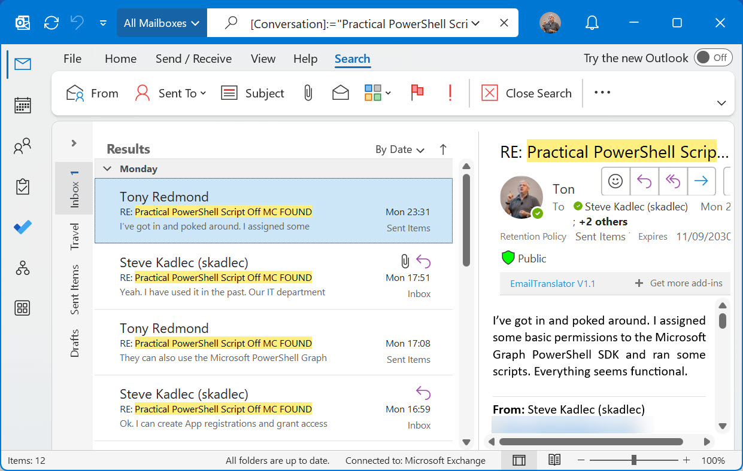
Task: Open the account profile picture
Action: [550, 23]
